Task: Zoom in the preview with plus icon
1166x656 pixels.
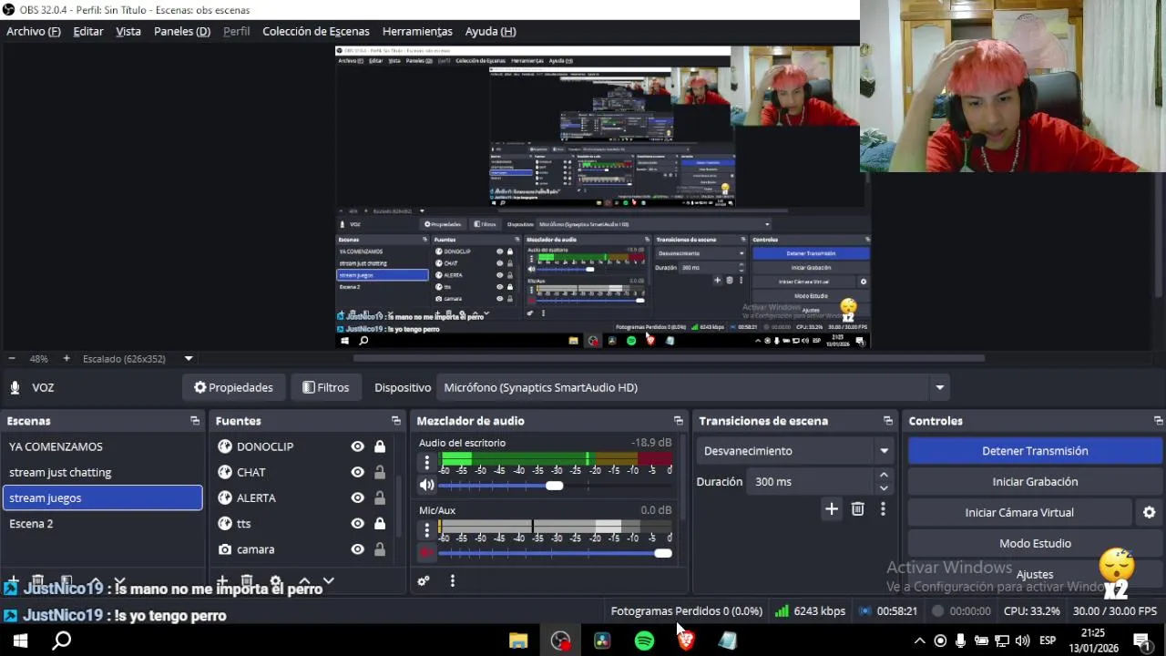Action: point(66,359)
